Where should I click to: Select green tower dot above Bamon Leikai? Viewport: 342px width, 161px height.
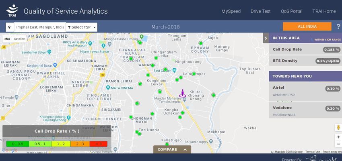[x=140, y=84]
